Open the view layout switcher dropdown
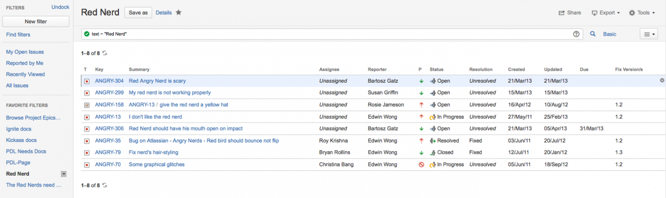Viewport: 666px width, 198px height. (649, 34)
